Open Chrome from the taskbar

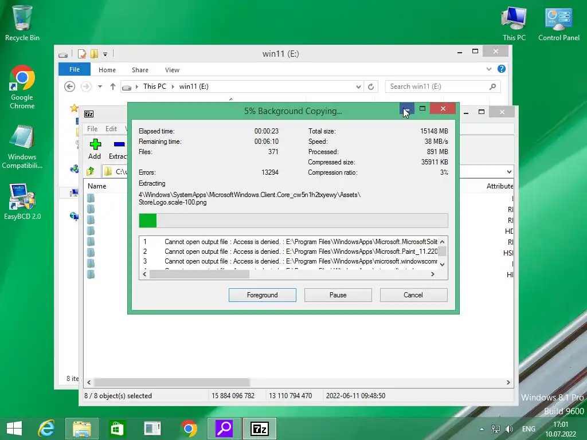coord(189,429)
